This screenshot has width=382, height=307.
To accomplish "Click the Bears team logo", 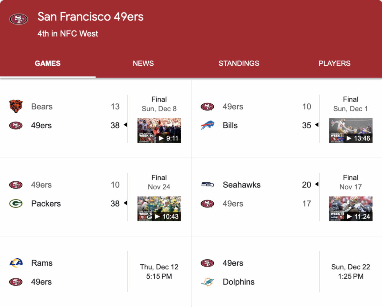I will tap(16, 107).
